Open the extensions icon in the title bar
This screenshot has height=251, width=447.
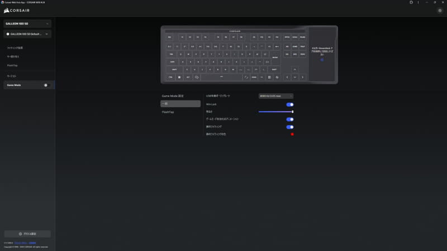411,2
